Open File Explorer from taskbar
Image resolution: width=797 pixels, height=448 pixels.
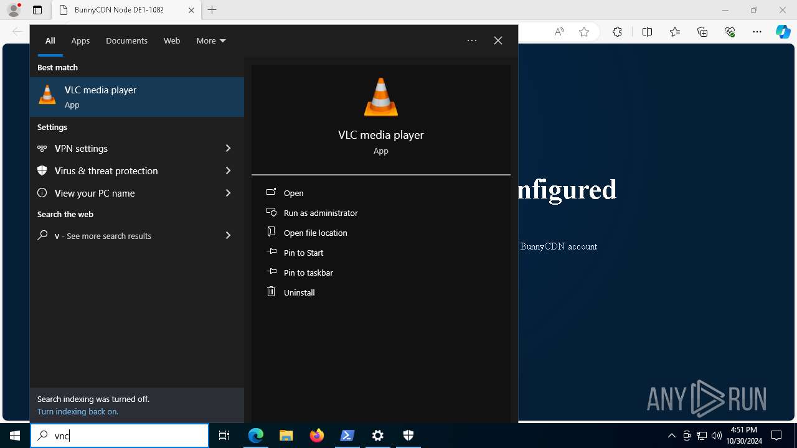click(x=286, y=436)
